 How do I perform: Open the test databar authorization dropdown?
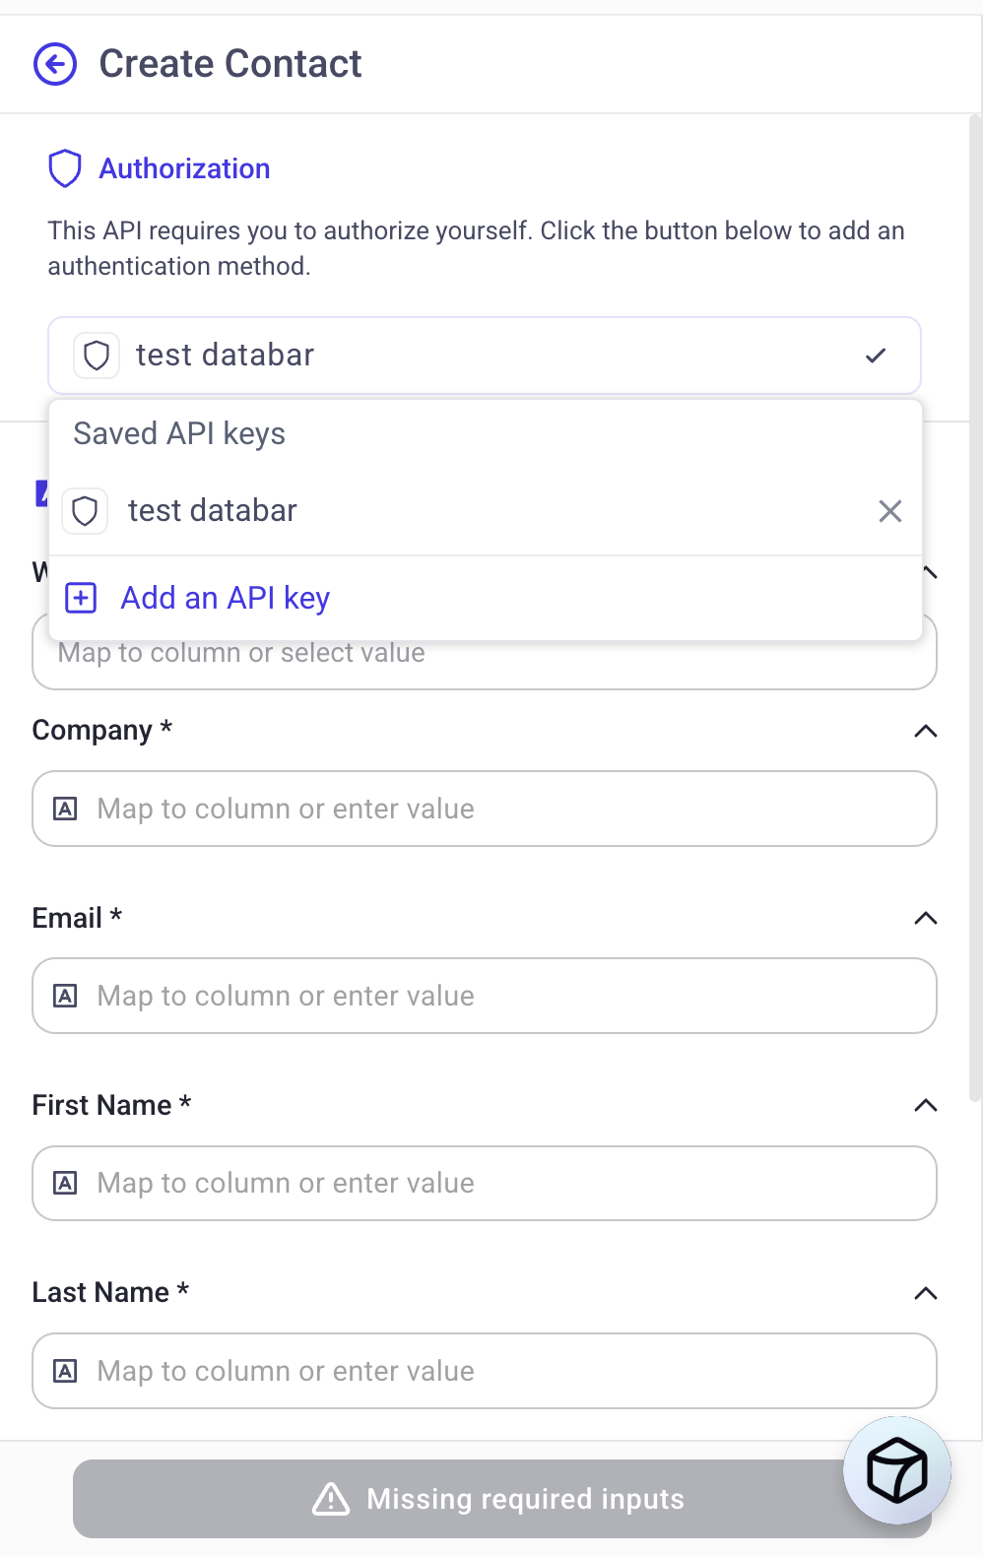(484, 356)
